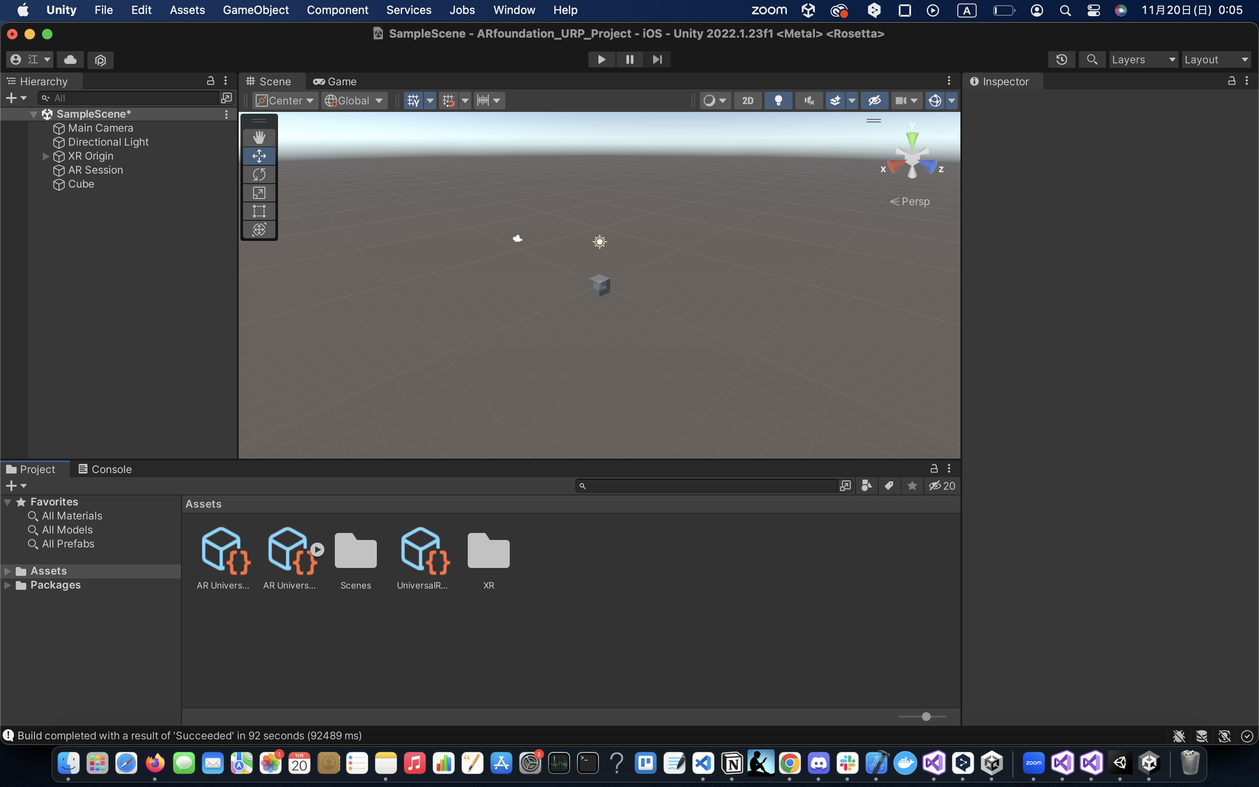Click the cloud services icon

click(x=70, y=59)
